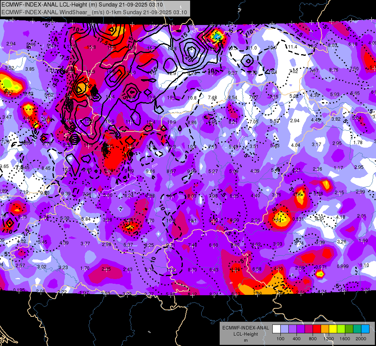Click the legend tick label 1200

point(328,339)
